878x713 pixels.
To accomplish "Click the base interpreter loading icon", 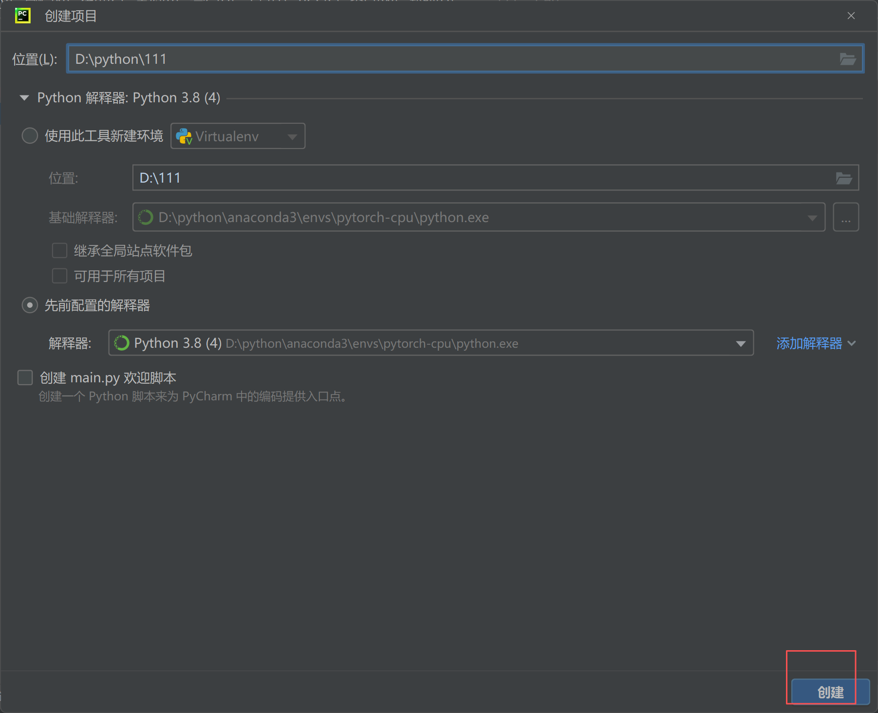I will tap(146, 217).
